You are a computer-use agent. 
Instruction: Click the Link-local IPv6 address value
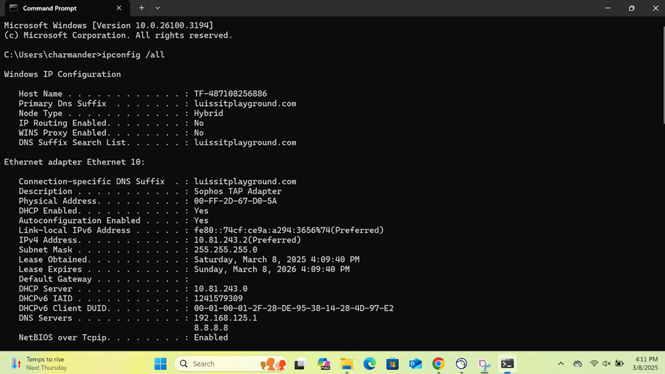click(289, 231)
